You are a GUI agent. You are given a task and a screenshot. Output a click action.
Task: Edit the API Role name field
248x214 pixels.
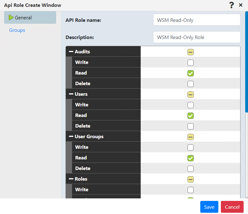point(197,20)
